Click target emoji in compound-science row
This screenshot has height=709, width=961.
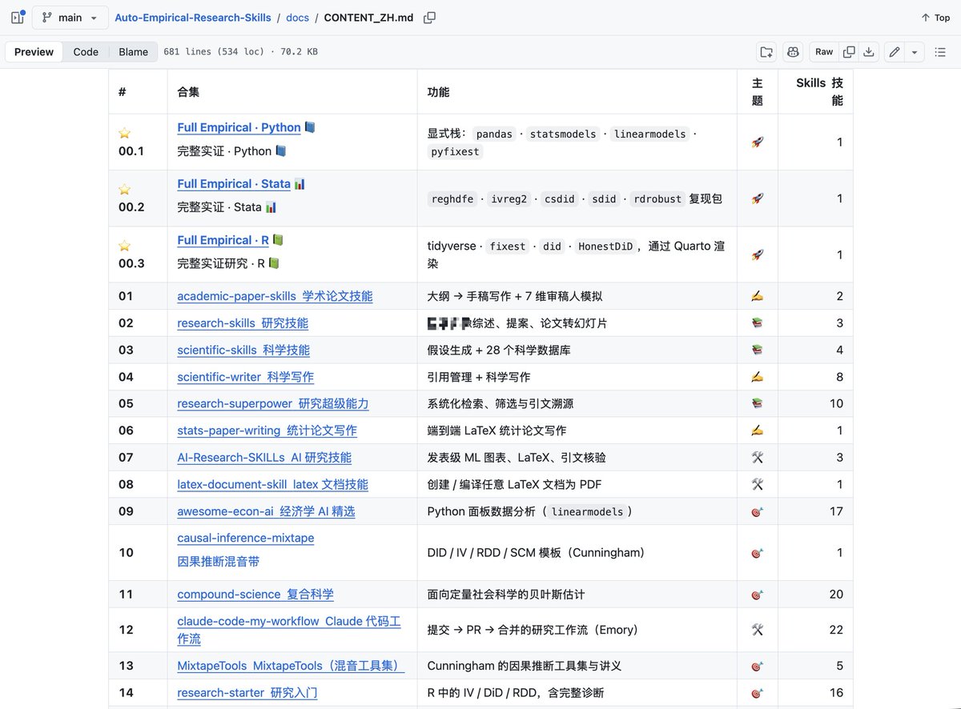click(758, 595)
